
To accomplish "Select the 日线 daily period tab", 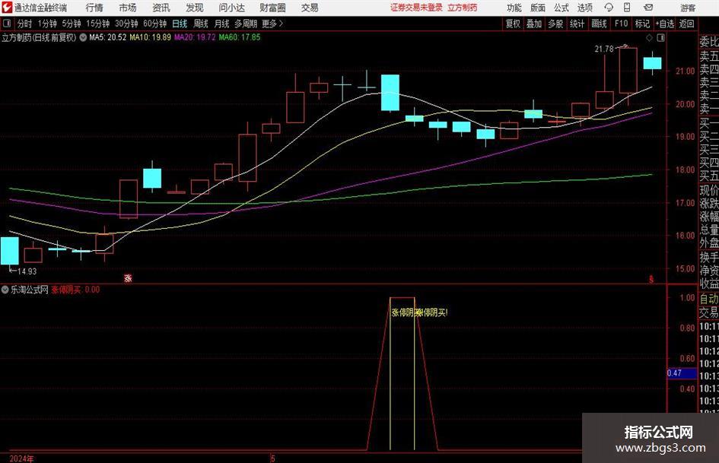I will click(180, 24).
